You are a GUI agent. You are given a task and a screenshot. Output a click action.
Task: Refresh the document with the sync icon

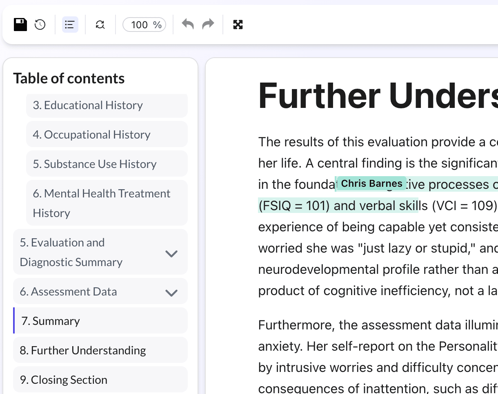point(100,25)
